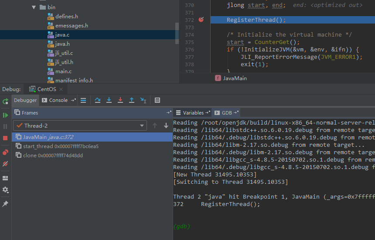Toggle breakpoint on line 372

coord(201,20)
